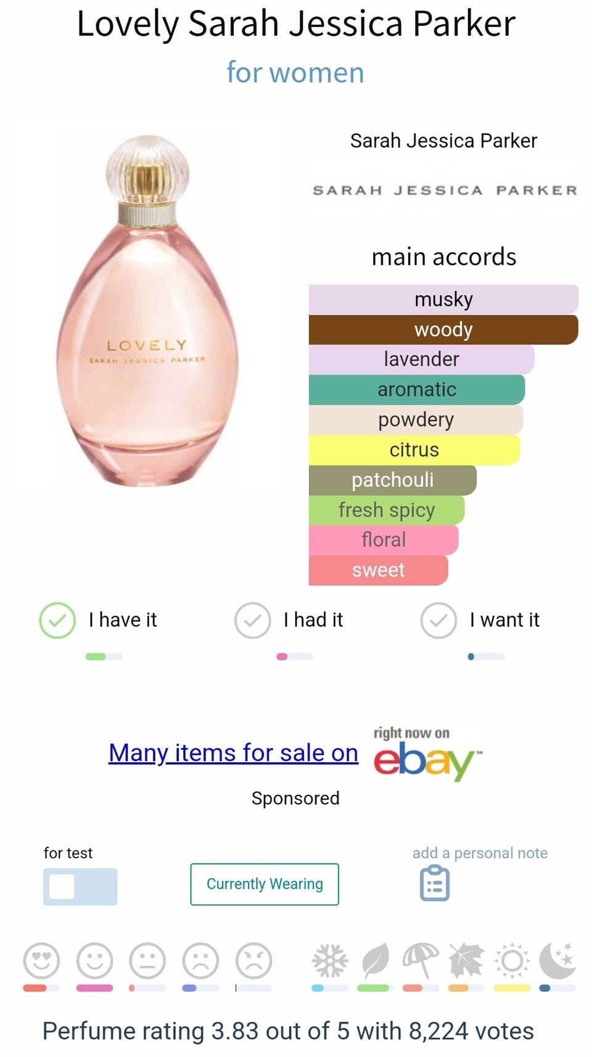Open 'Many items for sale on' link

tap(233, 753)
